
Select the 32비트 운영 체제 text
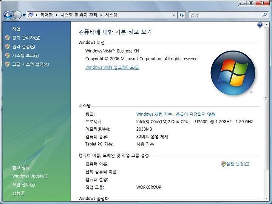click(x=152, y=137)
